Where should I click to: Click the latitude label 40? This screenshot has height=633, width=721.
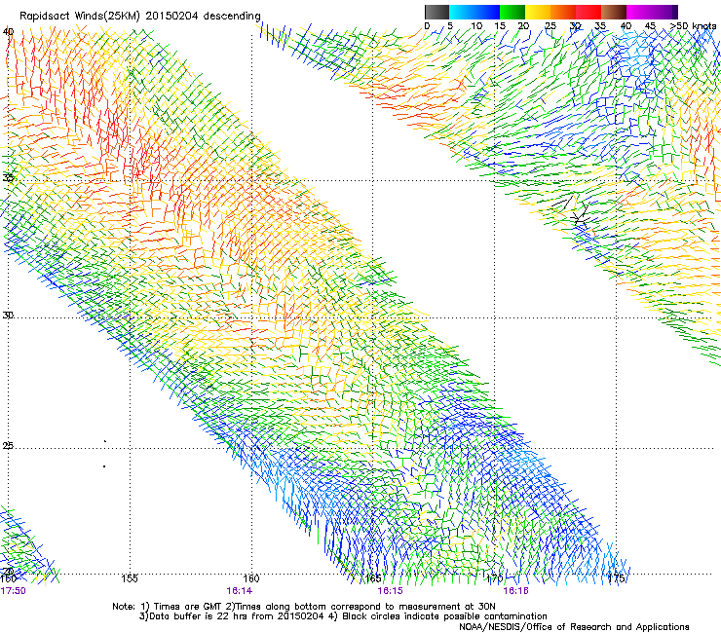coord(8,31)
